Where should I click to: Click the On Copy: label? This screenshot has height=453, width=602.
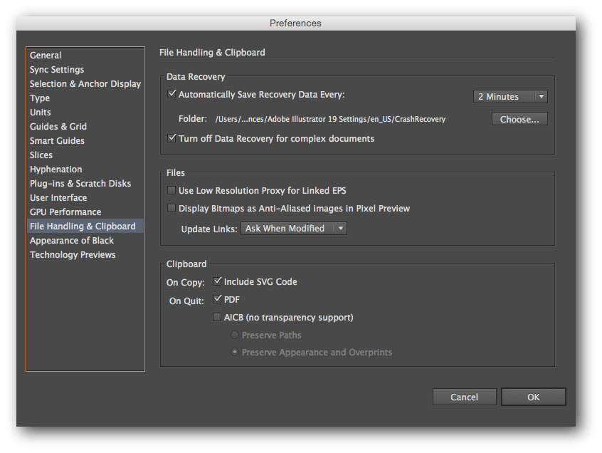pyautogui.click(x=186, y=282)
